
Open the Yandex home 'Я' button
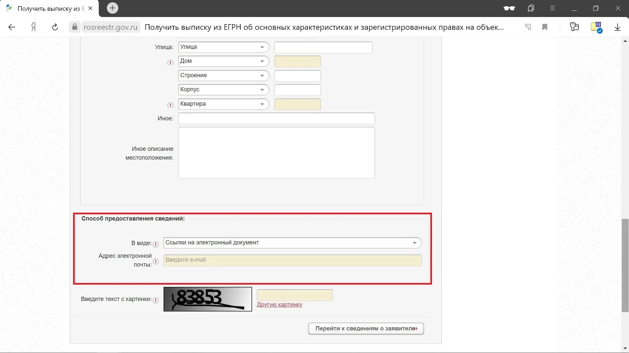pyautogui.click(x=33, y=27)
